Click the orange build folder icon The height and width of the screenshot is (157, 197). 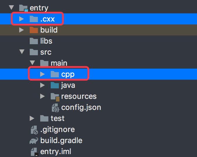(34, 30)
